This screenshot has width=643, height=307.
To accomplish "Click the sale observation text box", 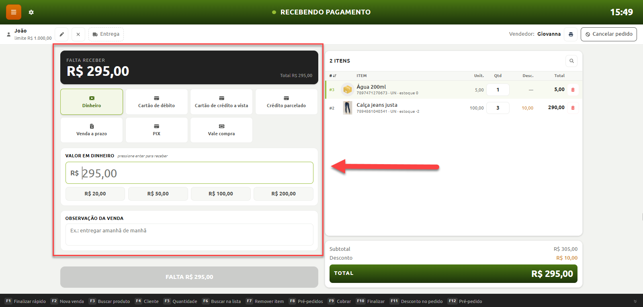I will pyautogui.click(x=189, y=234).
